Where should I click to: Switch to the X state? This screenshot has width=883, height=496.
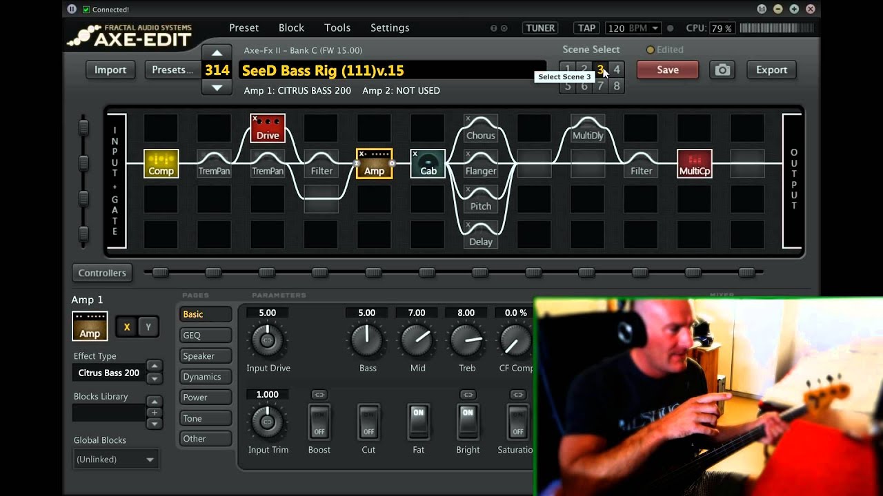click(126, 327)
